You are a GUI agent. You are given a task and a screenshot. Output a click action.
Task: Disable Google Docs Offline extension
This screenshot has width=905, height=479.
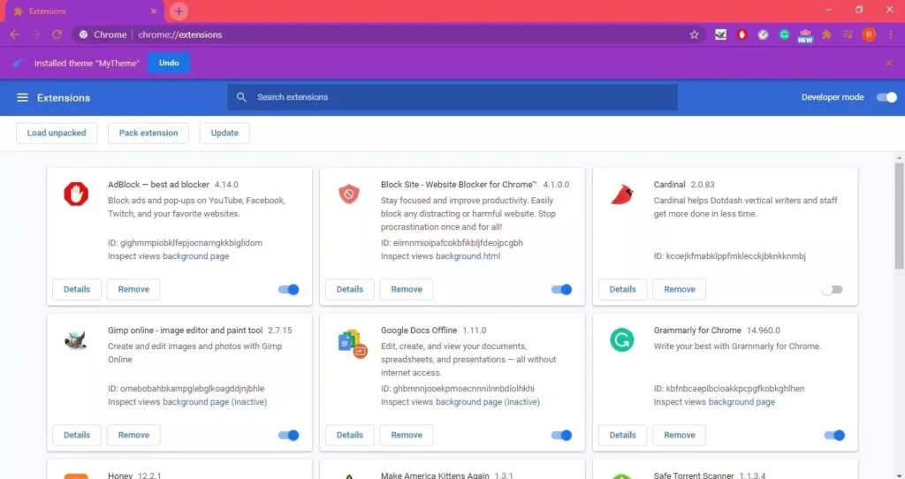(561, 435)
